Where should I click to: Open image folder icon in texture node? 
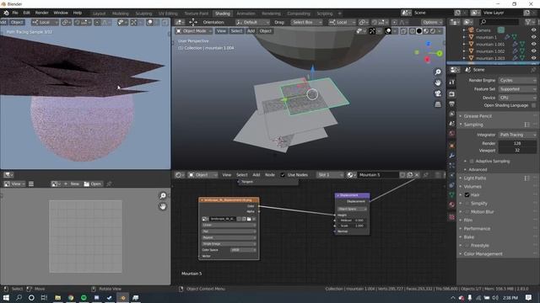(x=249, y=219)
